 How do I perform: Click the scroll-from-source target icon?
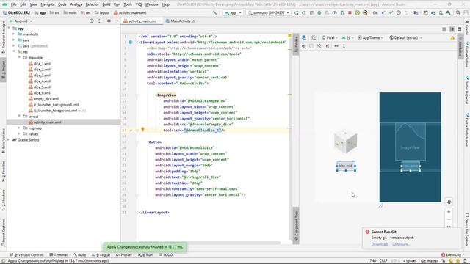tap(91, 21)
